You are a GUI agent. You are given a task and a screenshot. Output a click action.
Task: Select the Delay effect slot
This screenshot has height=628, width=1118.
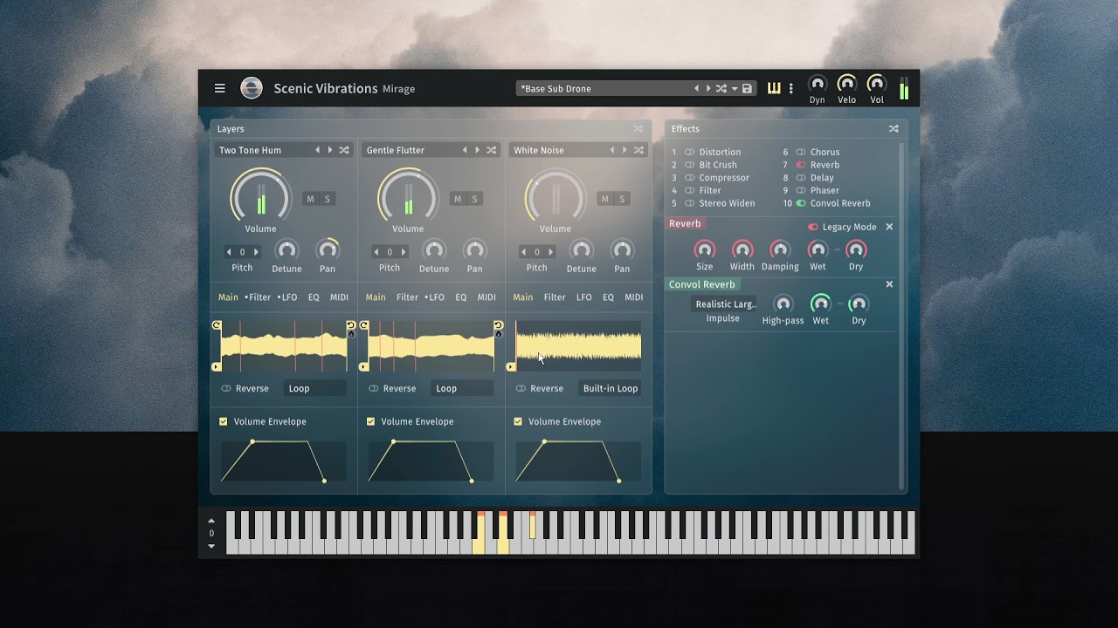821,178
